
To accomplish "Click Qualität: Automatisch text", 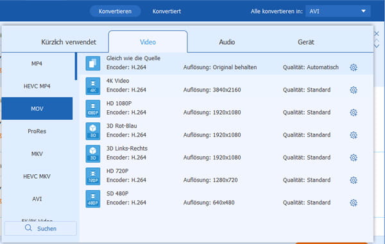I will [311, 67].
